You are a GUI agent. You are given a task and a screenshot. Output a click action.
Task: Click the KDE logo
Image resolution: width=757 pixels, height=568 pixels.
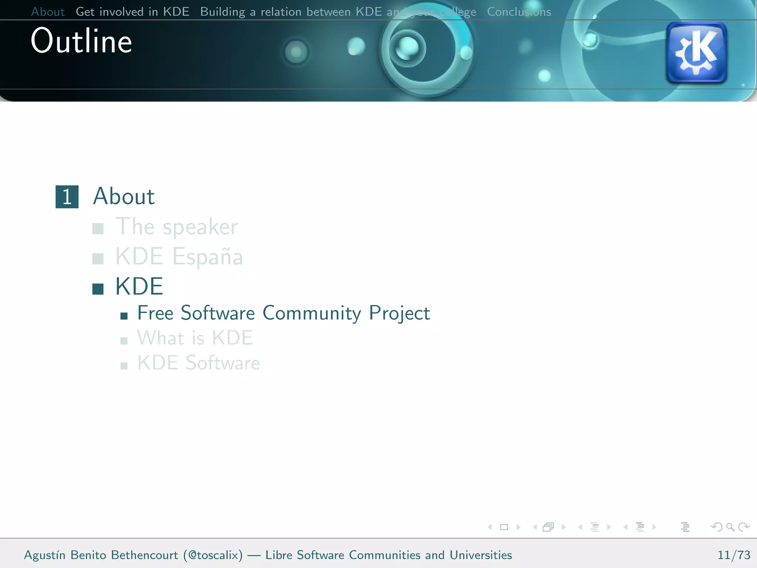click(696, 52)
